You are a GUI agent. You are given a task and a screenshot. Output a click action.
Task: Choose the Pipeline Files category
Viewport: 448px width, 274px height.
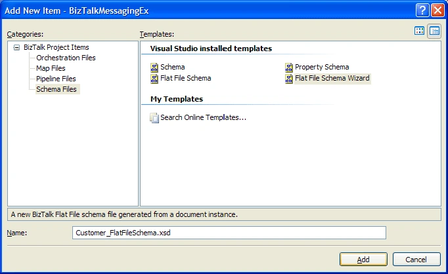(56, 79)
